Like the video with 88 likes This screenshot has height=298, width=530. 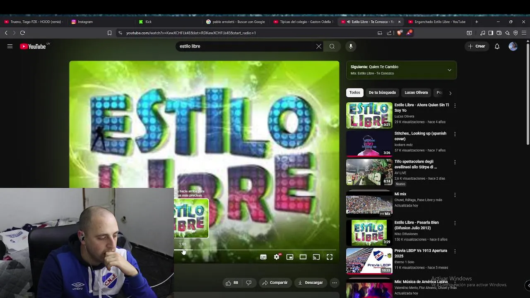point(232,283)
